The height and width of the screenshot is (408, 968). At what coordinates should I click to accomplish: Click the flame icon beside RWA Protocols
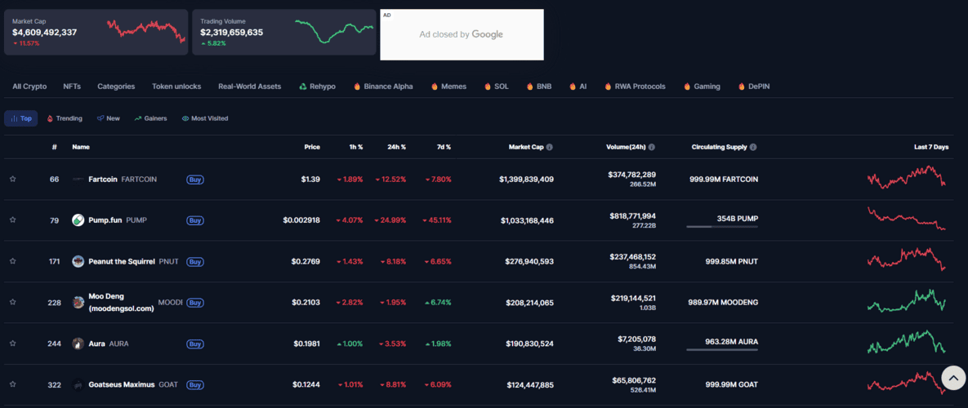608,86
